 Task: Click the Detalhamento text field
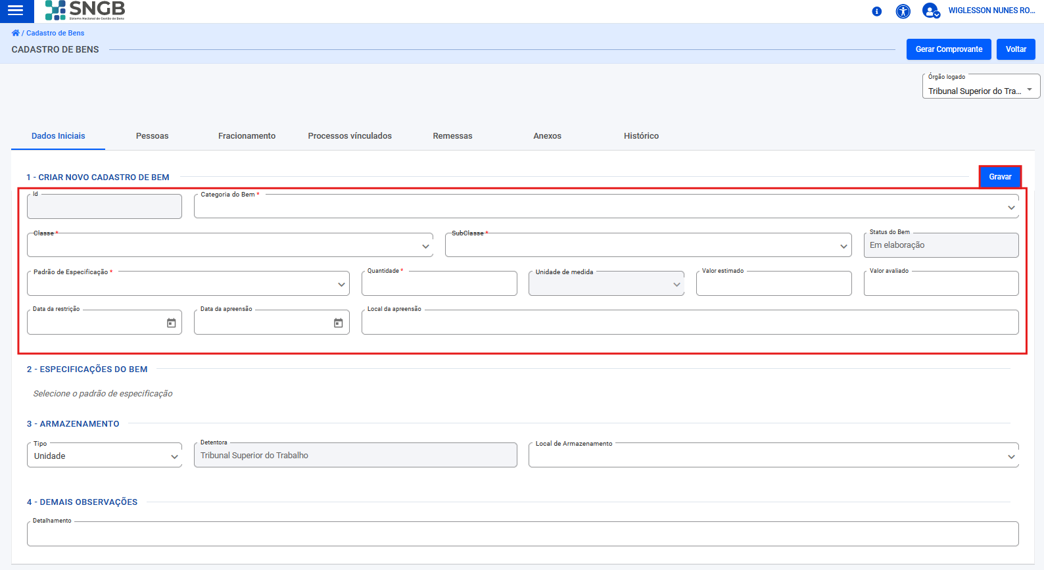tap(523, 534)
